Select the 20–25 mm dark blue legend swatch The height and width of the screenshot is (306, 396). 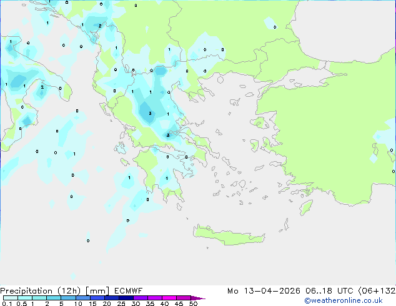(x=111, y=298)
